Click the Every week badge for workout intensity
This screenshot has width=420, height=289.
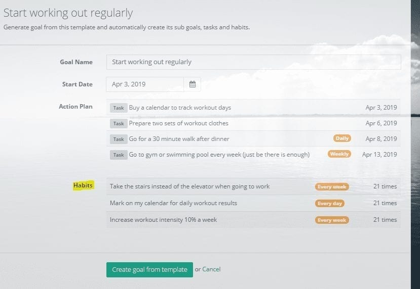pyautogui.click(x=332, y=220)
